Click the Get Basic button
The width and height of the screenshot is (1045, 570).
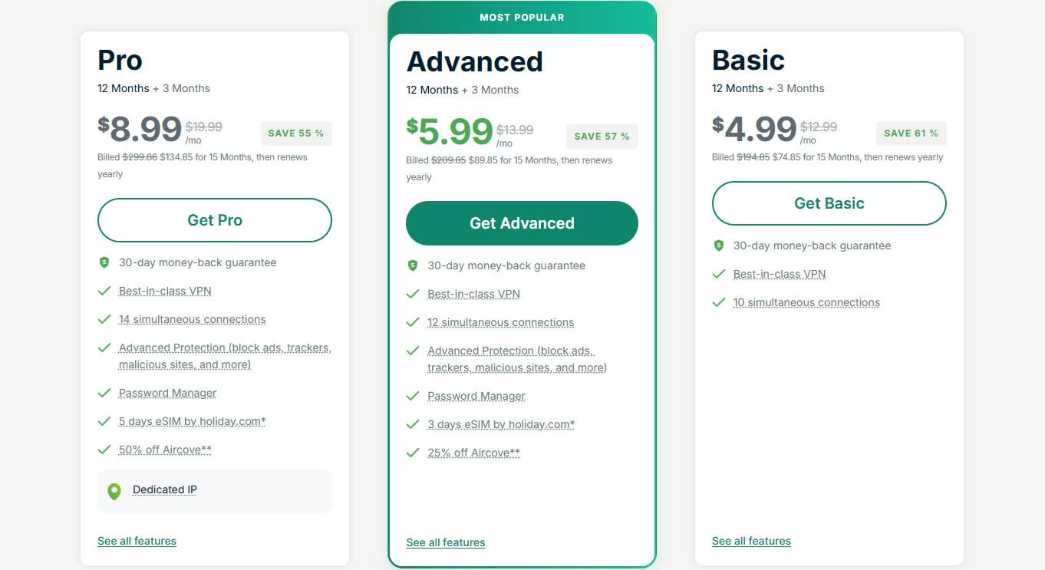tap(829, 203)
